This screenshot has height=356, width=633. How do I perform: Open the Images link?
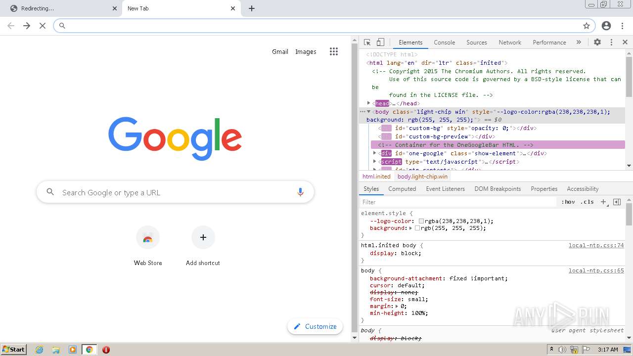306,51
